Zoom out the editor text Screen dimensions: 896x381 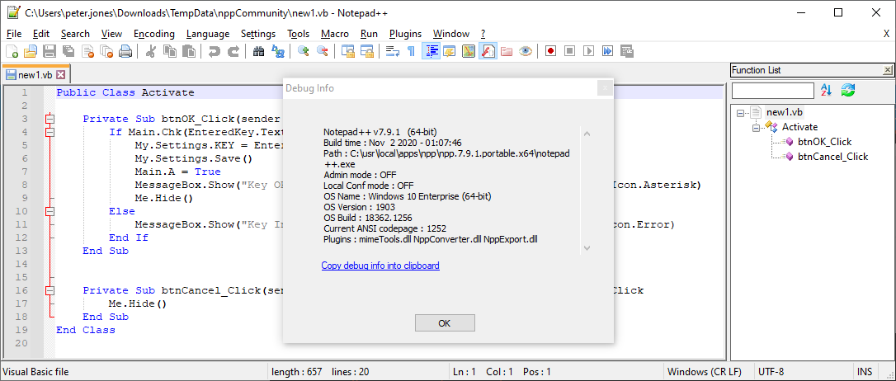coord(323,51)
